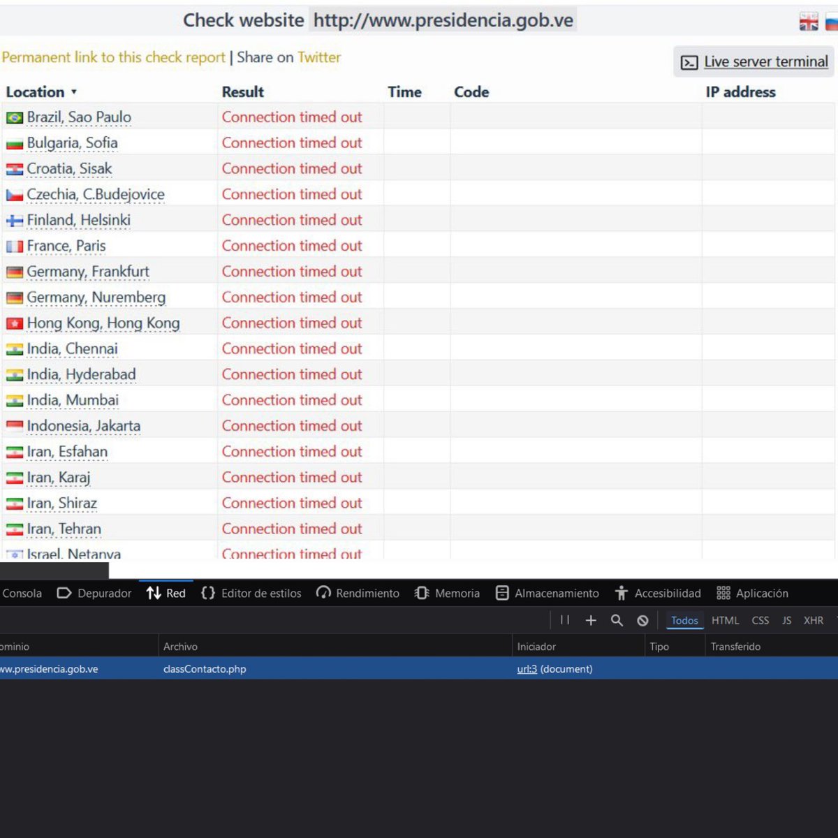
Task: Select the Iran, Karaj location
Action: click(59, 478)
